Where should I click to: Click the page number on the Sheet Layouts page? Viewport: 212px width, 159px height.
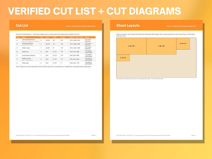[194, 135]
